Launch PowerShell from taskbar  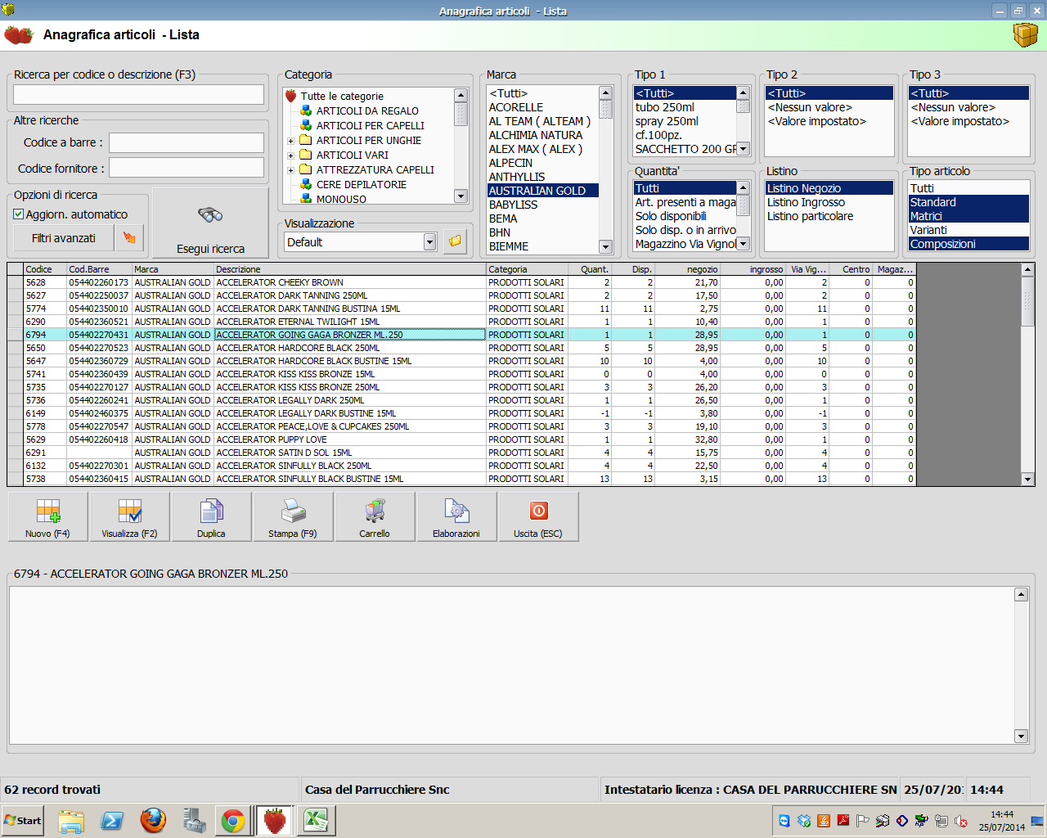(x=112, y=820)
